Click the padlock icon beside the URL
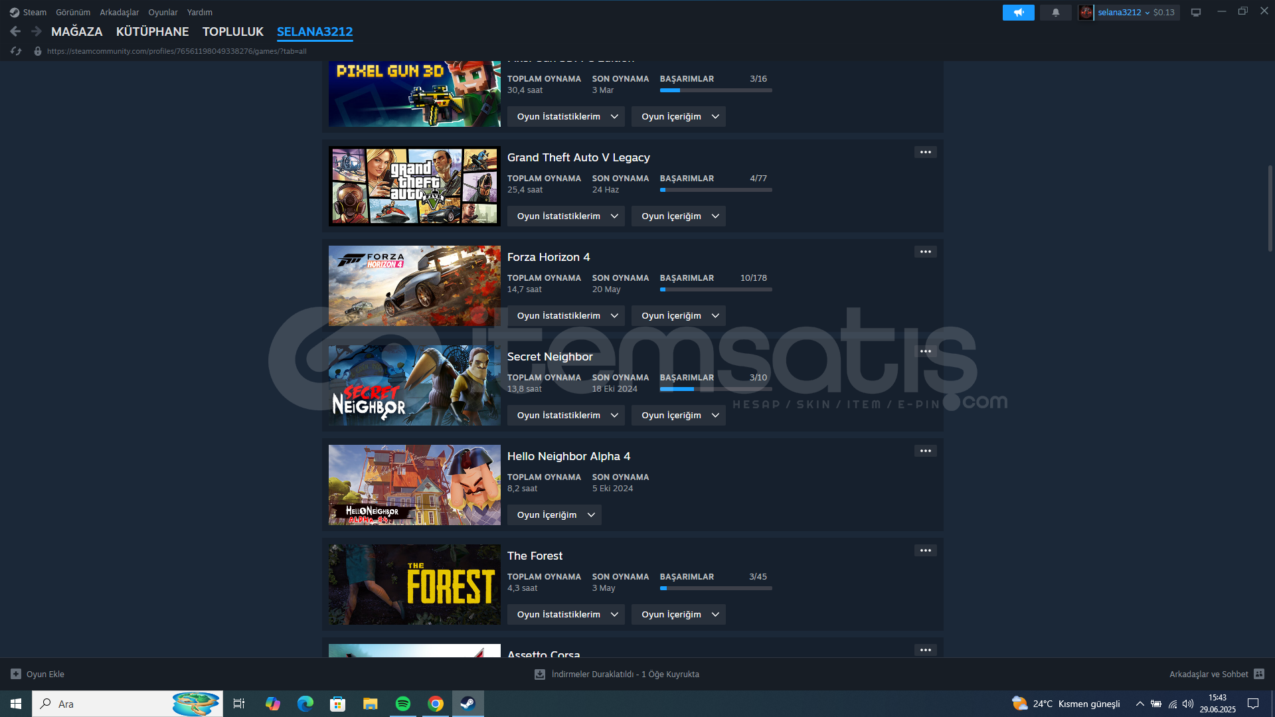1275x717 pixels. [x=38, y=51]
